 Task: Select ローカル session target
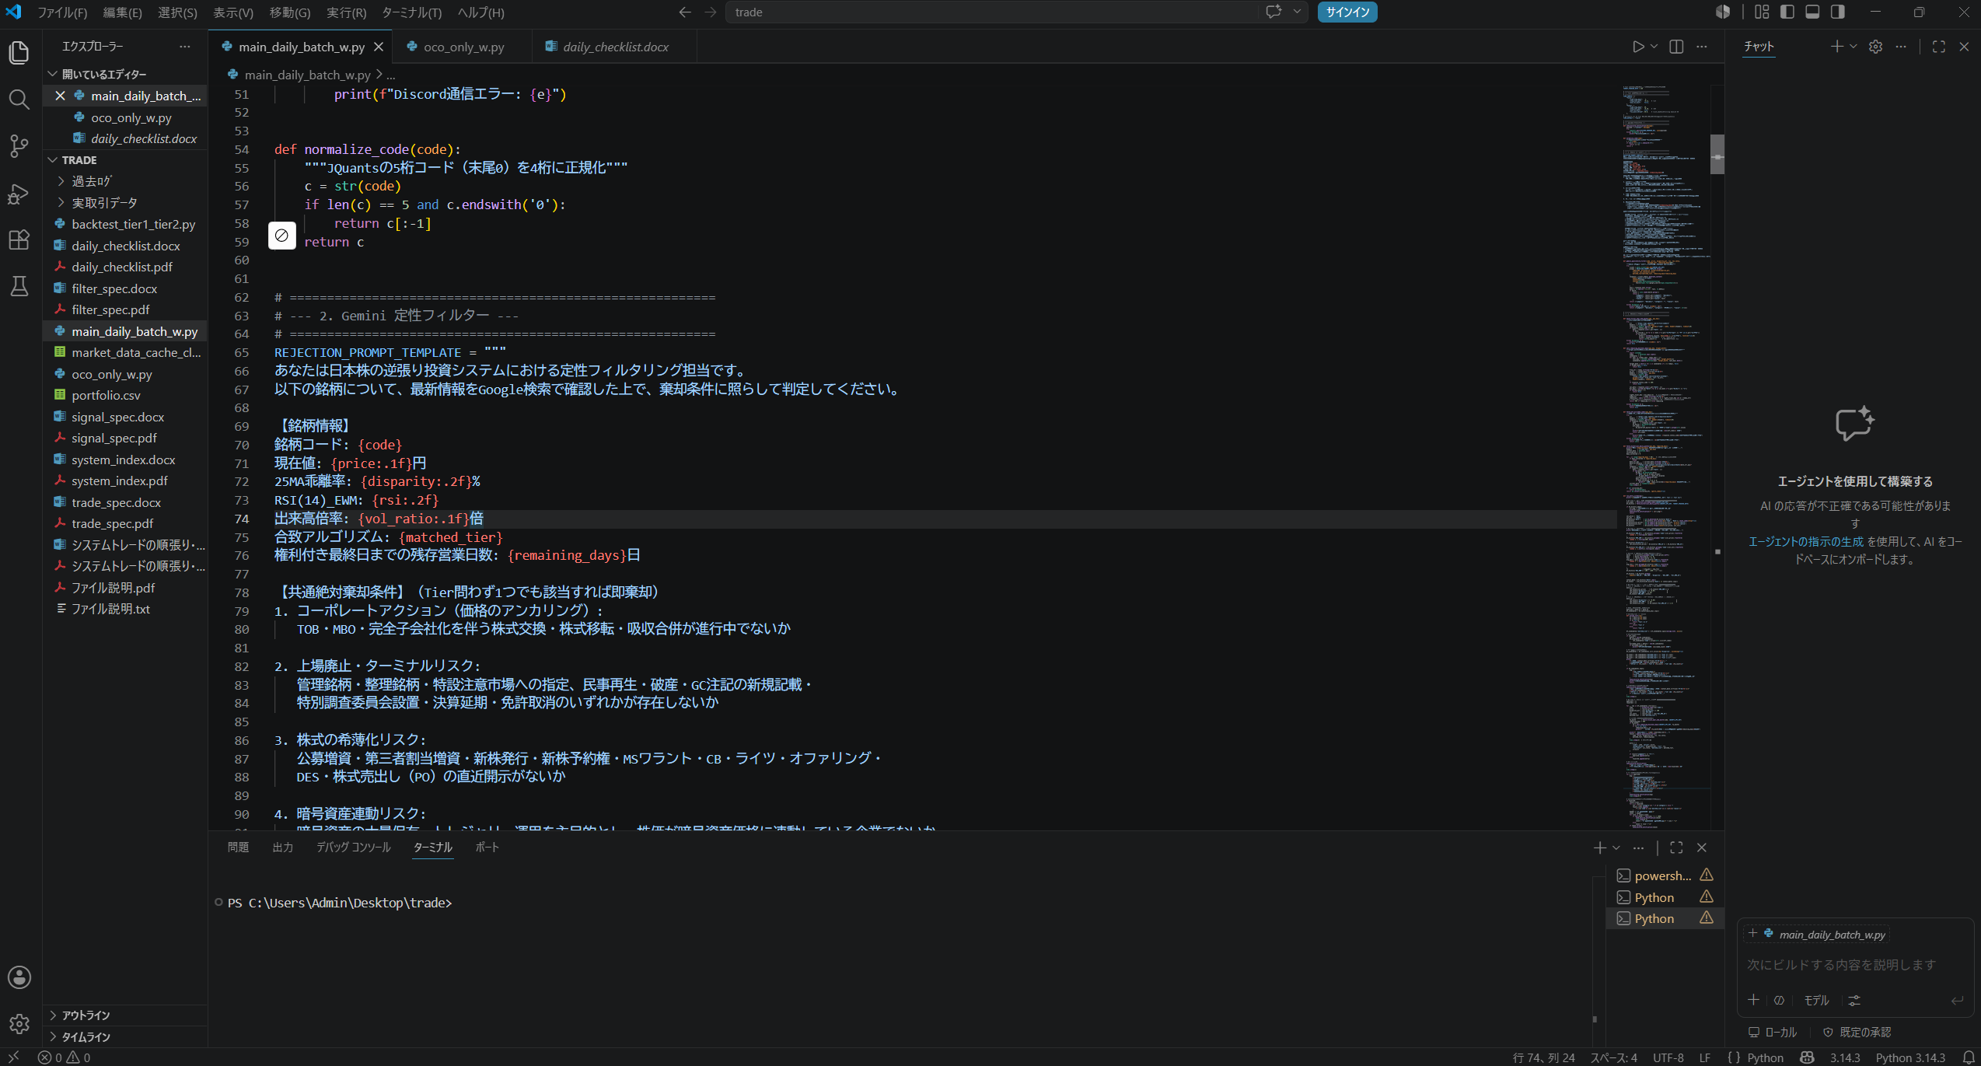[x=1773, y=1033]
